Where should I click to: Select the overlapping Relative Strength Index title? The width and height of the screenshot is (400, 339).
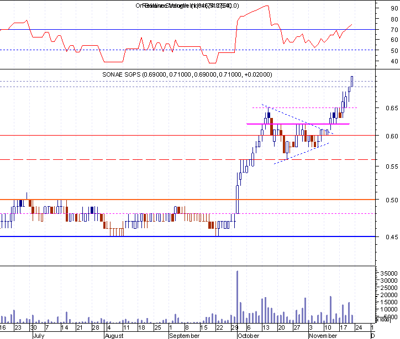187,6
